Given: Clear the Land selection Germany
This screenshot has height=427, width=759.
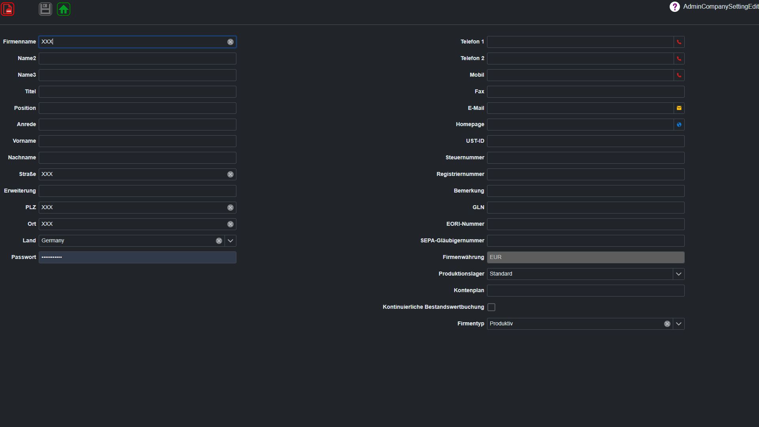Looking at the screenshot, I should pos(219,241).
